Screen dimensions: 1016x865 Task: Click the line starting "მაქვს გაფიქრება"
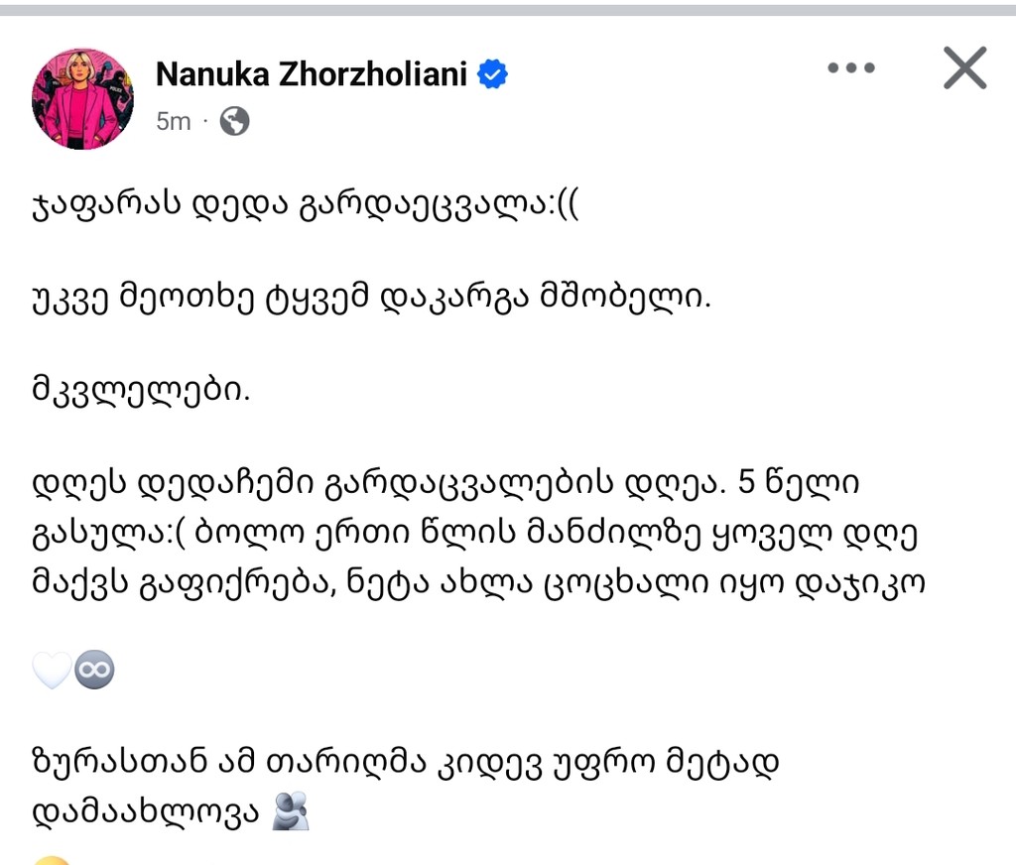point(478,584)
